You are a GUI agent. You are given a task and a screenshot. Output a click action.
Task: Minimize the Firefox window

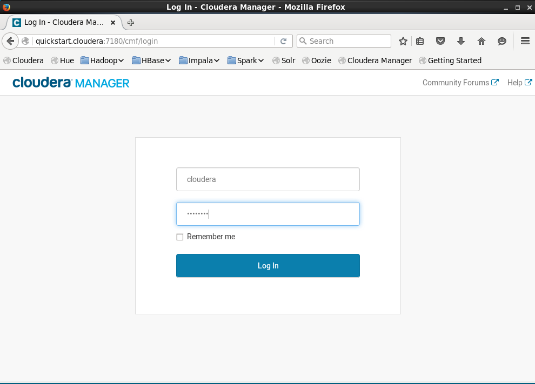[506, 8]
